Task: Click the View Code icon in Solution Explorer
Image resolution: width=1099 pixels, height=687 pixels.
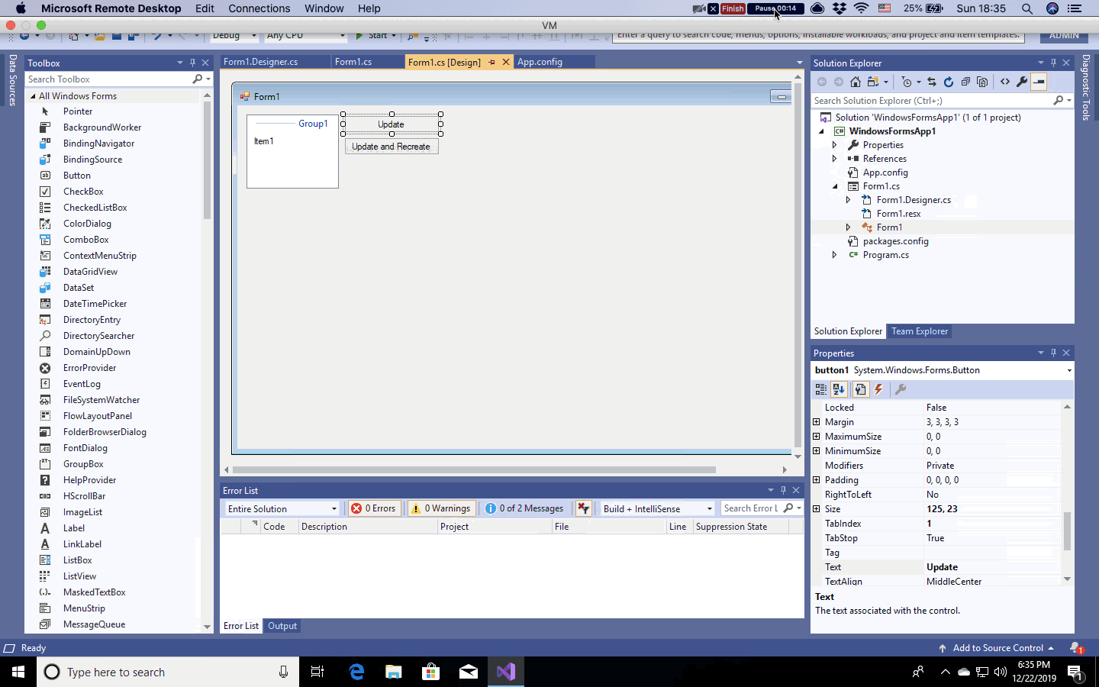Action: (1004, 82)
